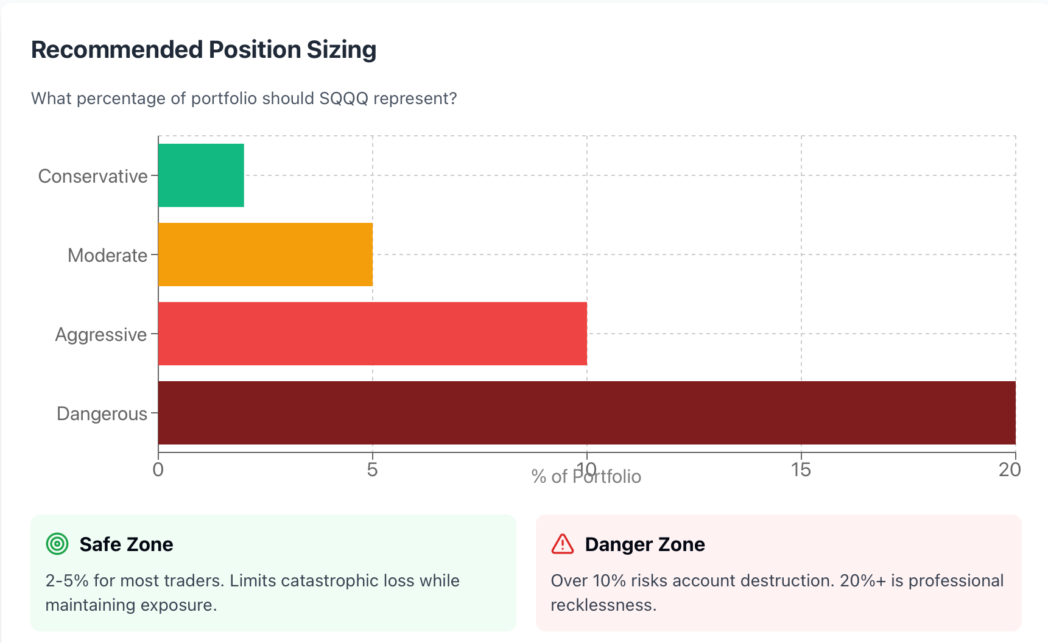Click the Dangerous axis label

point(102,413)
